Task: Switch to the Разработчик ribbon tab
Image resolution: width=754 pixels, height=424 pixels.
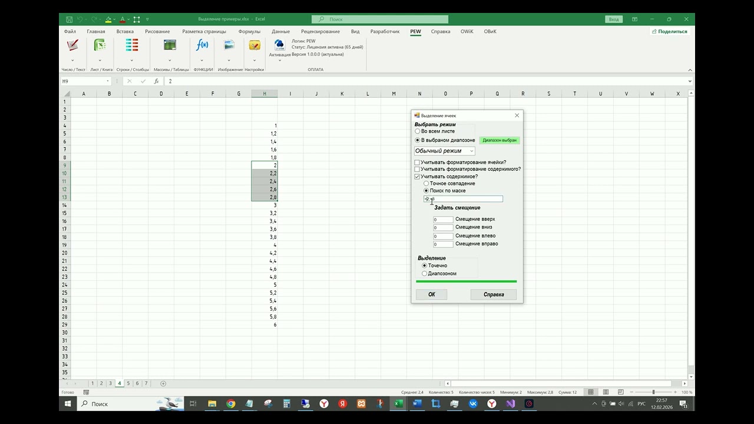Action: click(385, 32)
